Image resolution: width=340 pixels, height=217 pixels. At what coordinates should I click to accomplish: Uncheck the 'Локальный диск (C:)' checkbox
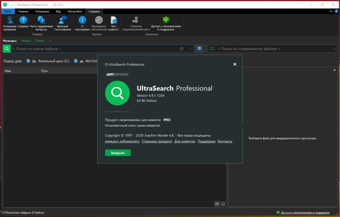point(28,61)
